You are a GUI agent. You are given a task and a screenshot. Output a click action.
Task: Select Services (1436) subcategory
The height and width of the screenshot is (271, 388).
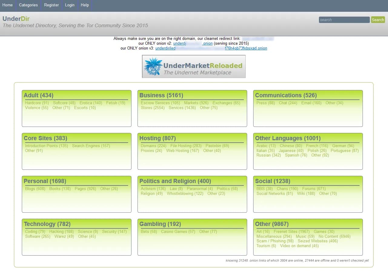click(182, 108)
